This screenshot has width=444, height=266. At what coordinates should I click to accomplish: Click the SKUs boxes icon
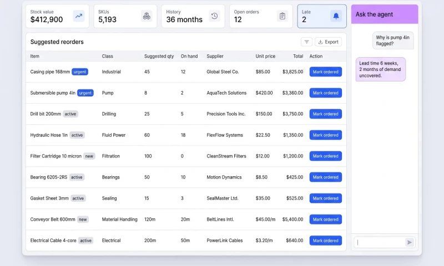[x=147, y=16]
